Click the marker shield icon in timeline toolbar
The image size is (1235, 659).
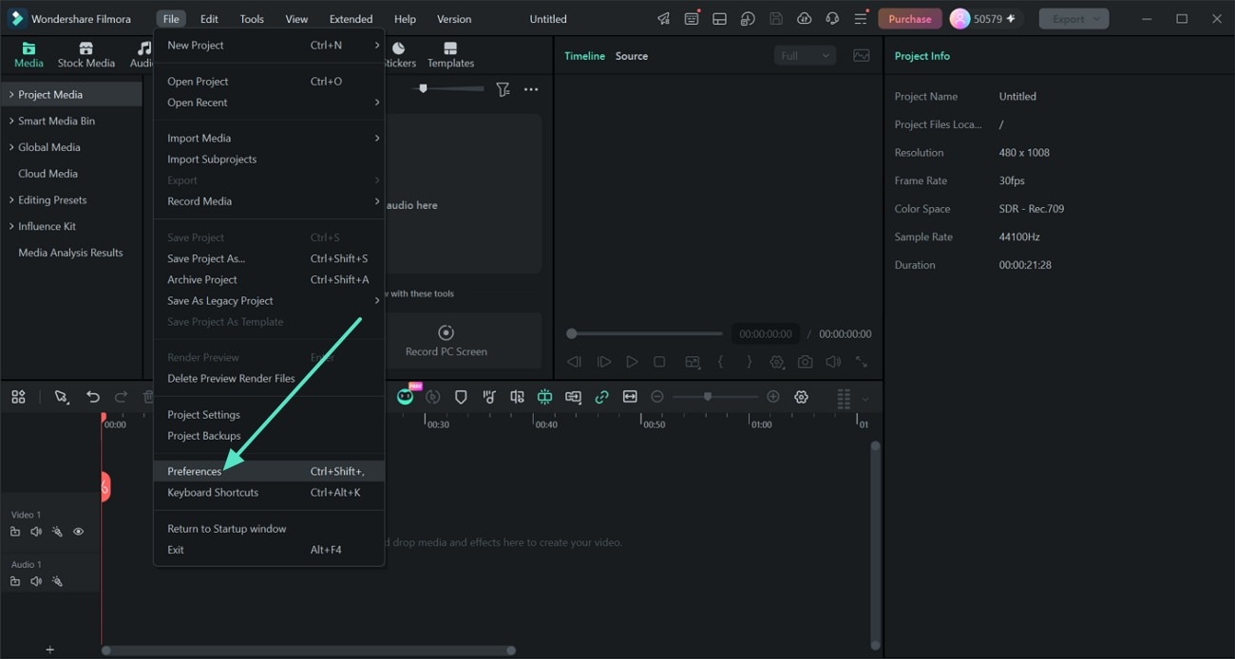(461, 397)
